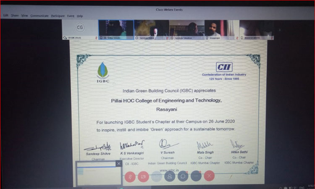
Task: Open the Edit menu
Action: click(6, 15)
